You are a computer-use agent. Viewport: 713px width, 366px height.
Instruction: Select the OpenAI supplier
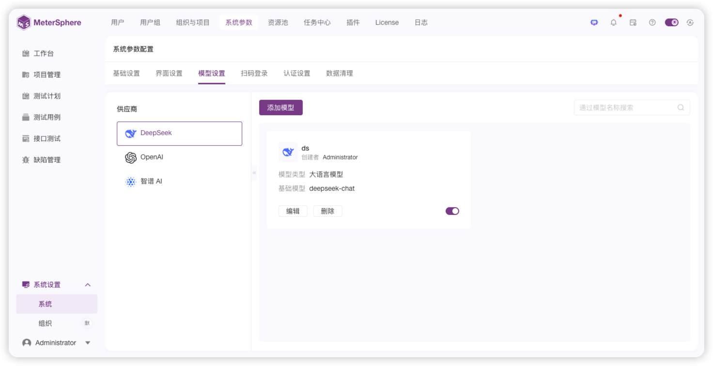(x=179, y=157)
